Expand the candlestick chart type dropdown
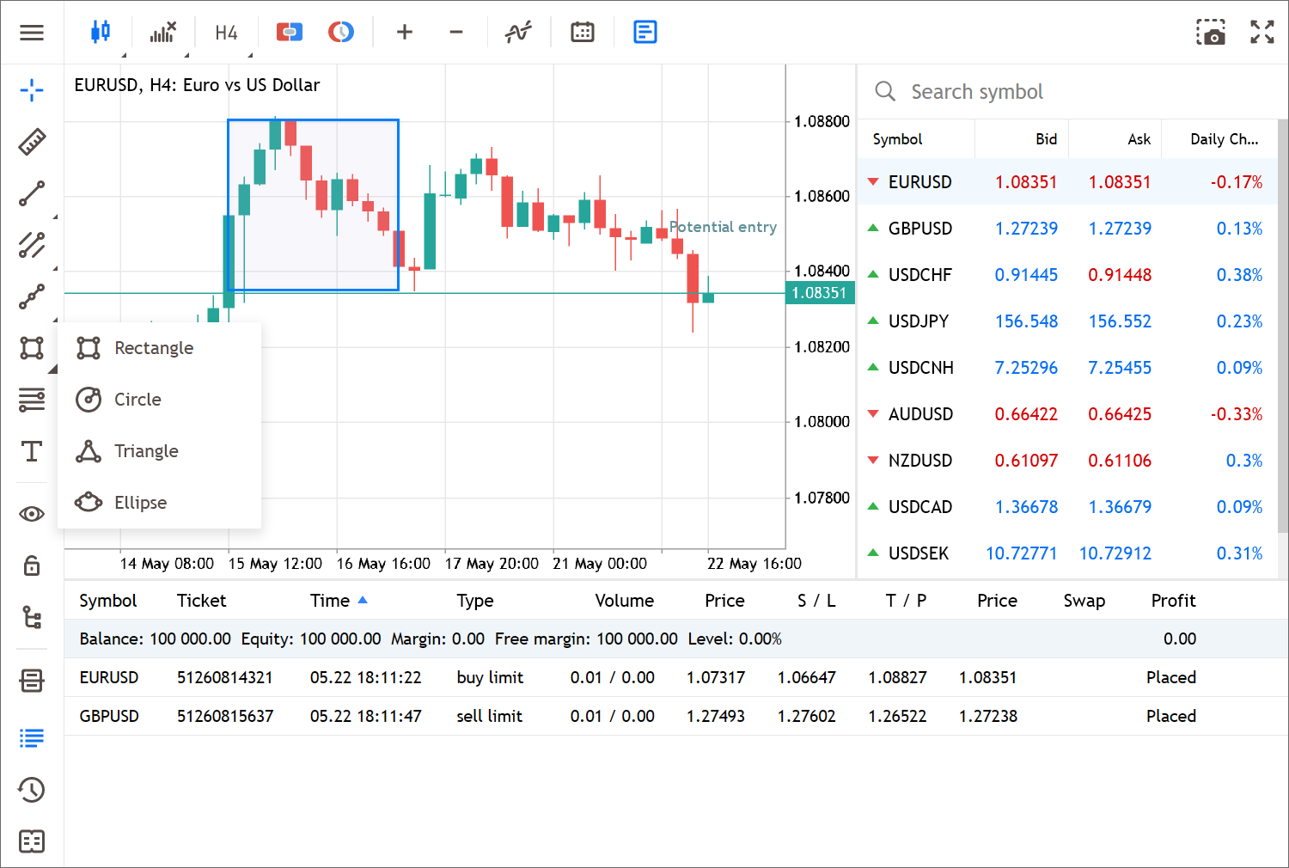The image size is (1289, 868). pyautogui.click(x=101, y=33)
